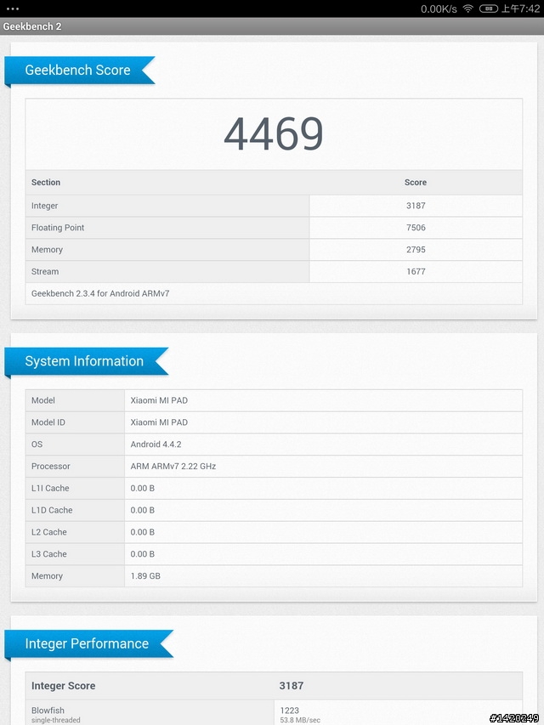Select the Stream row label
The width and height of the screenshot is (544, 725).
45,271
